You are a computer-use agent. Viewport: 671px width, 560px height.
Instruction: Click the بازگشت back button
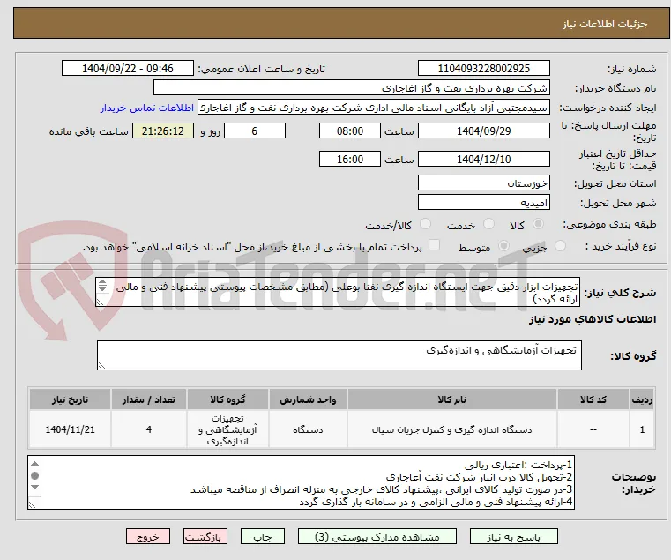click(x=205, y=536)
